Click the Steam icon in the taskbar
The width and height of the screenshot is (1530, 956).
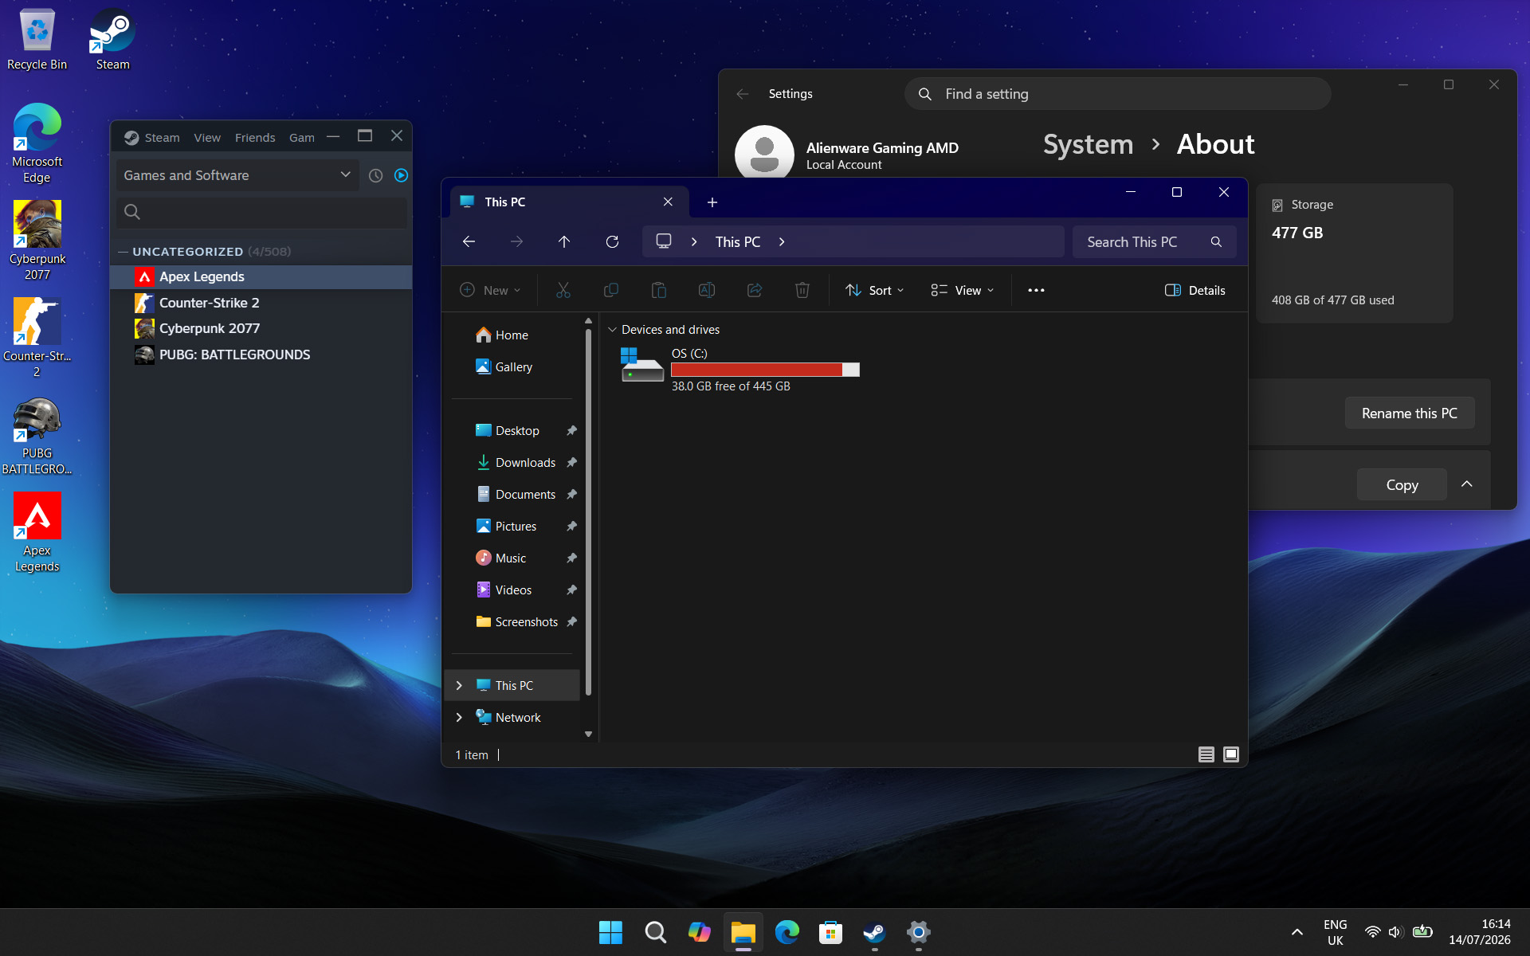tap(874, 932)
